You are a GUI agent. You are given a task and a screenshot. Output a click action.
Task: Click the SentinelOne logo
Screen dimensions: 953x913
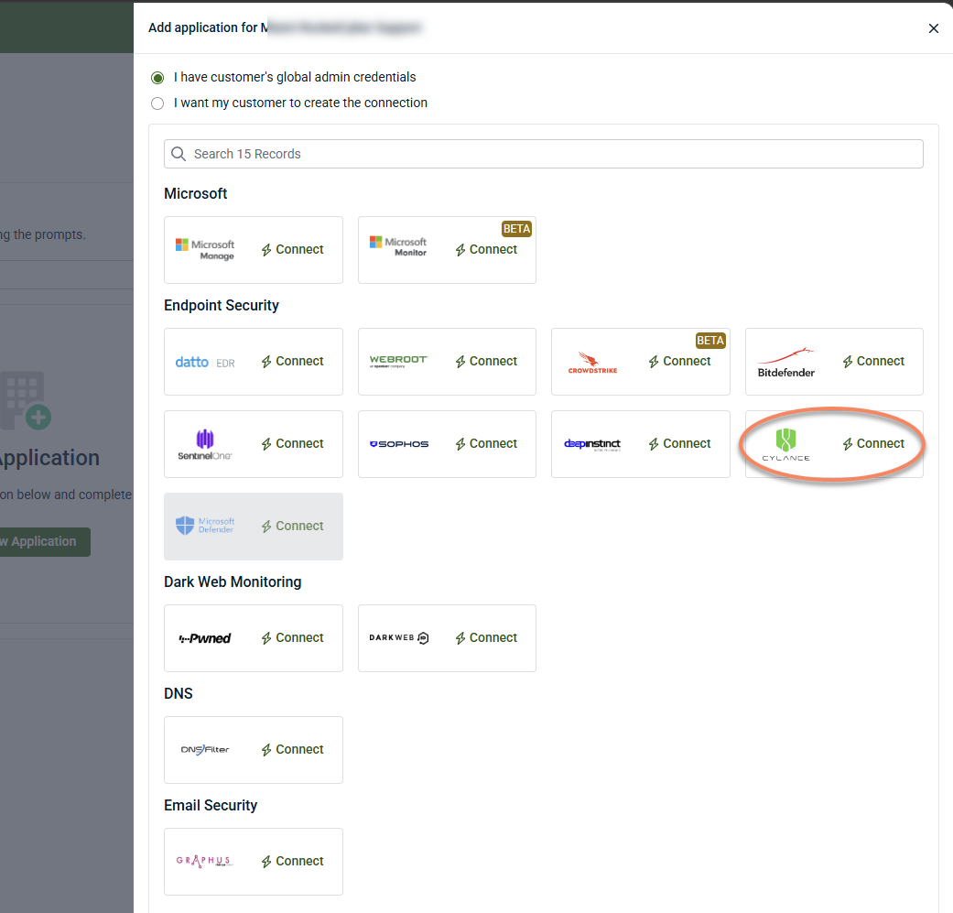pyautogui.click(x=205, y=444)
